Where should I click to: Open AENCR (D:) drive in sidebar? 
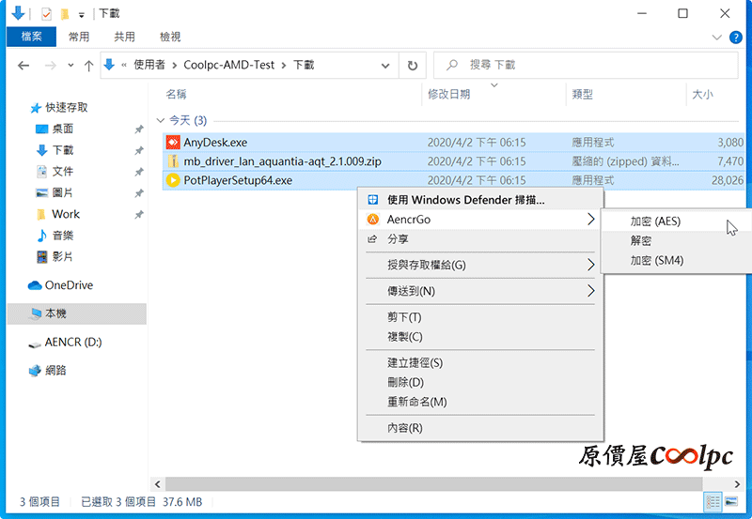tap(72, 343)
